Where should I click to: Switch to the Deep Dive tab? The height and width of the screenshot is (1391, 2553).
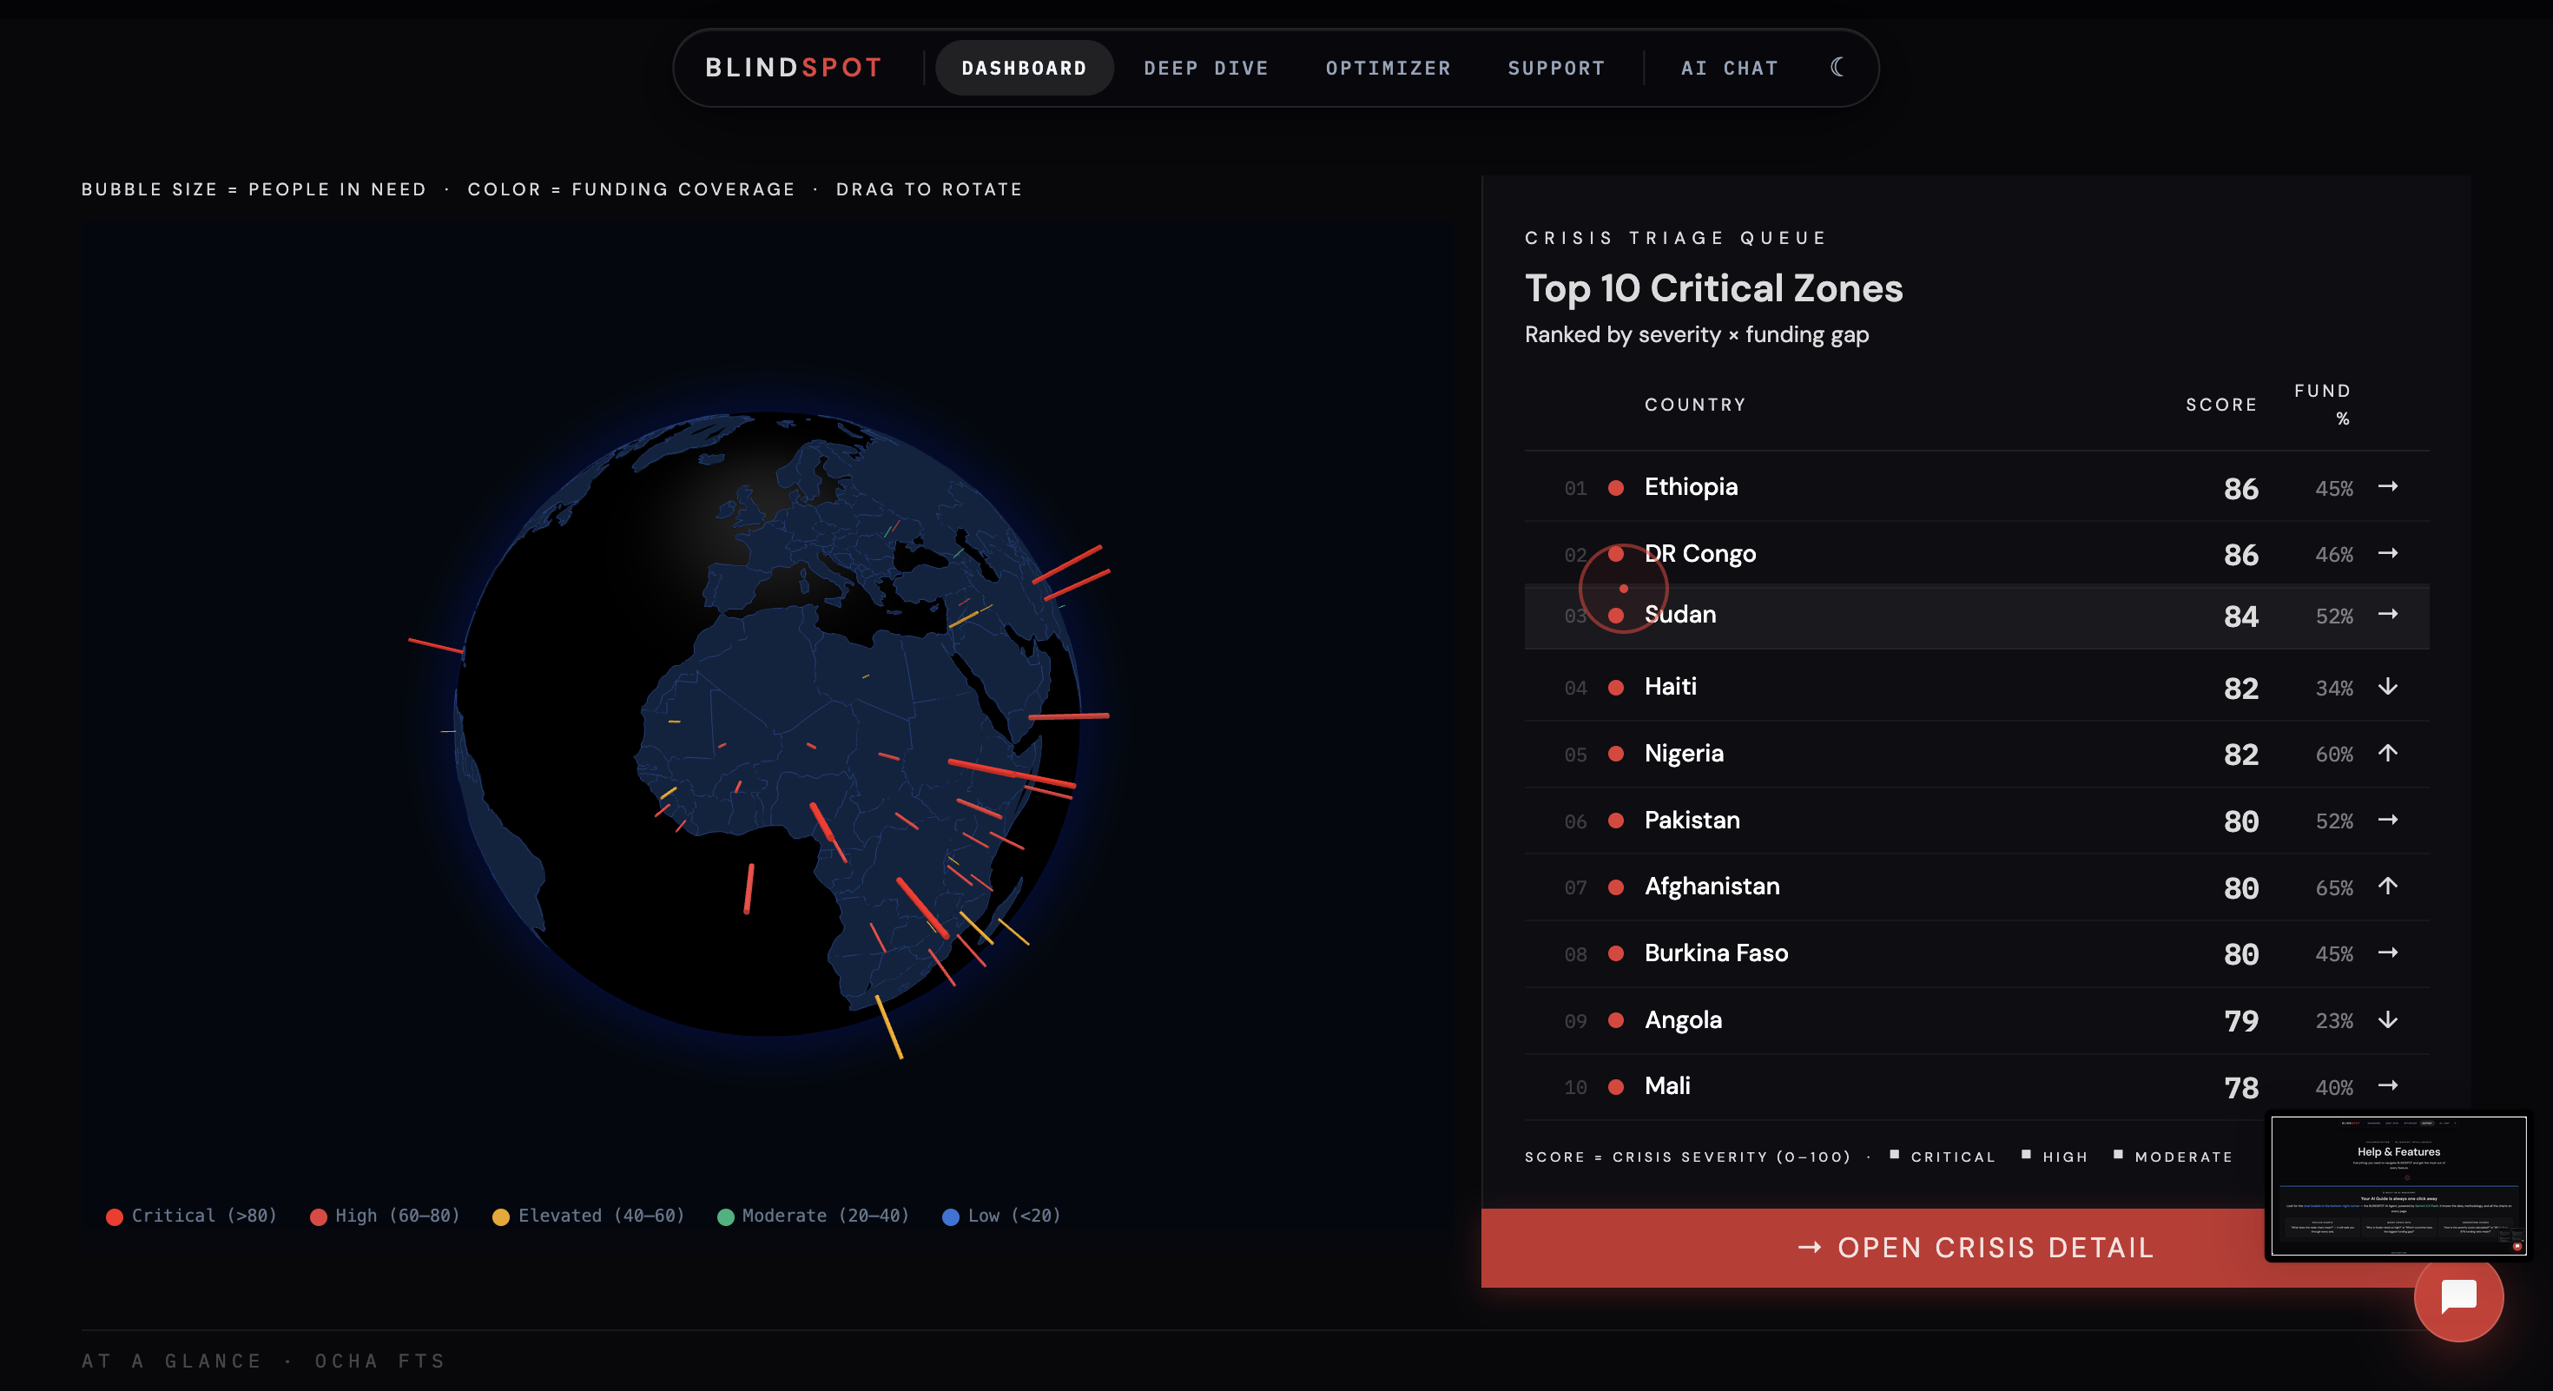click(1205, 69)
